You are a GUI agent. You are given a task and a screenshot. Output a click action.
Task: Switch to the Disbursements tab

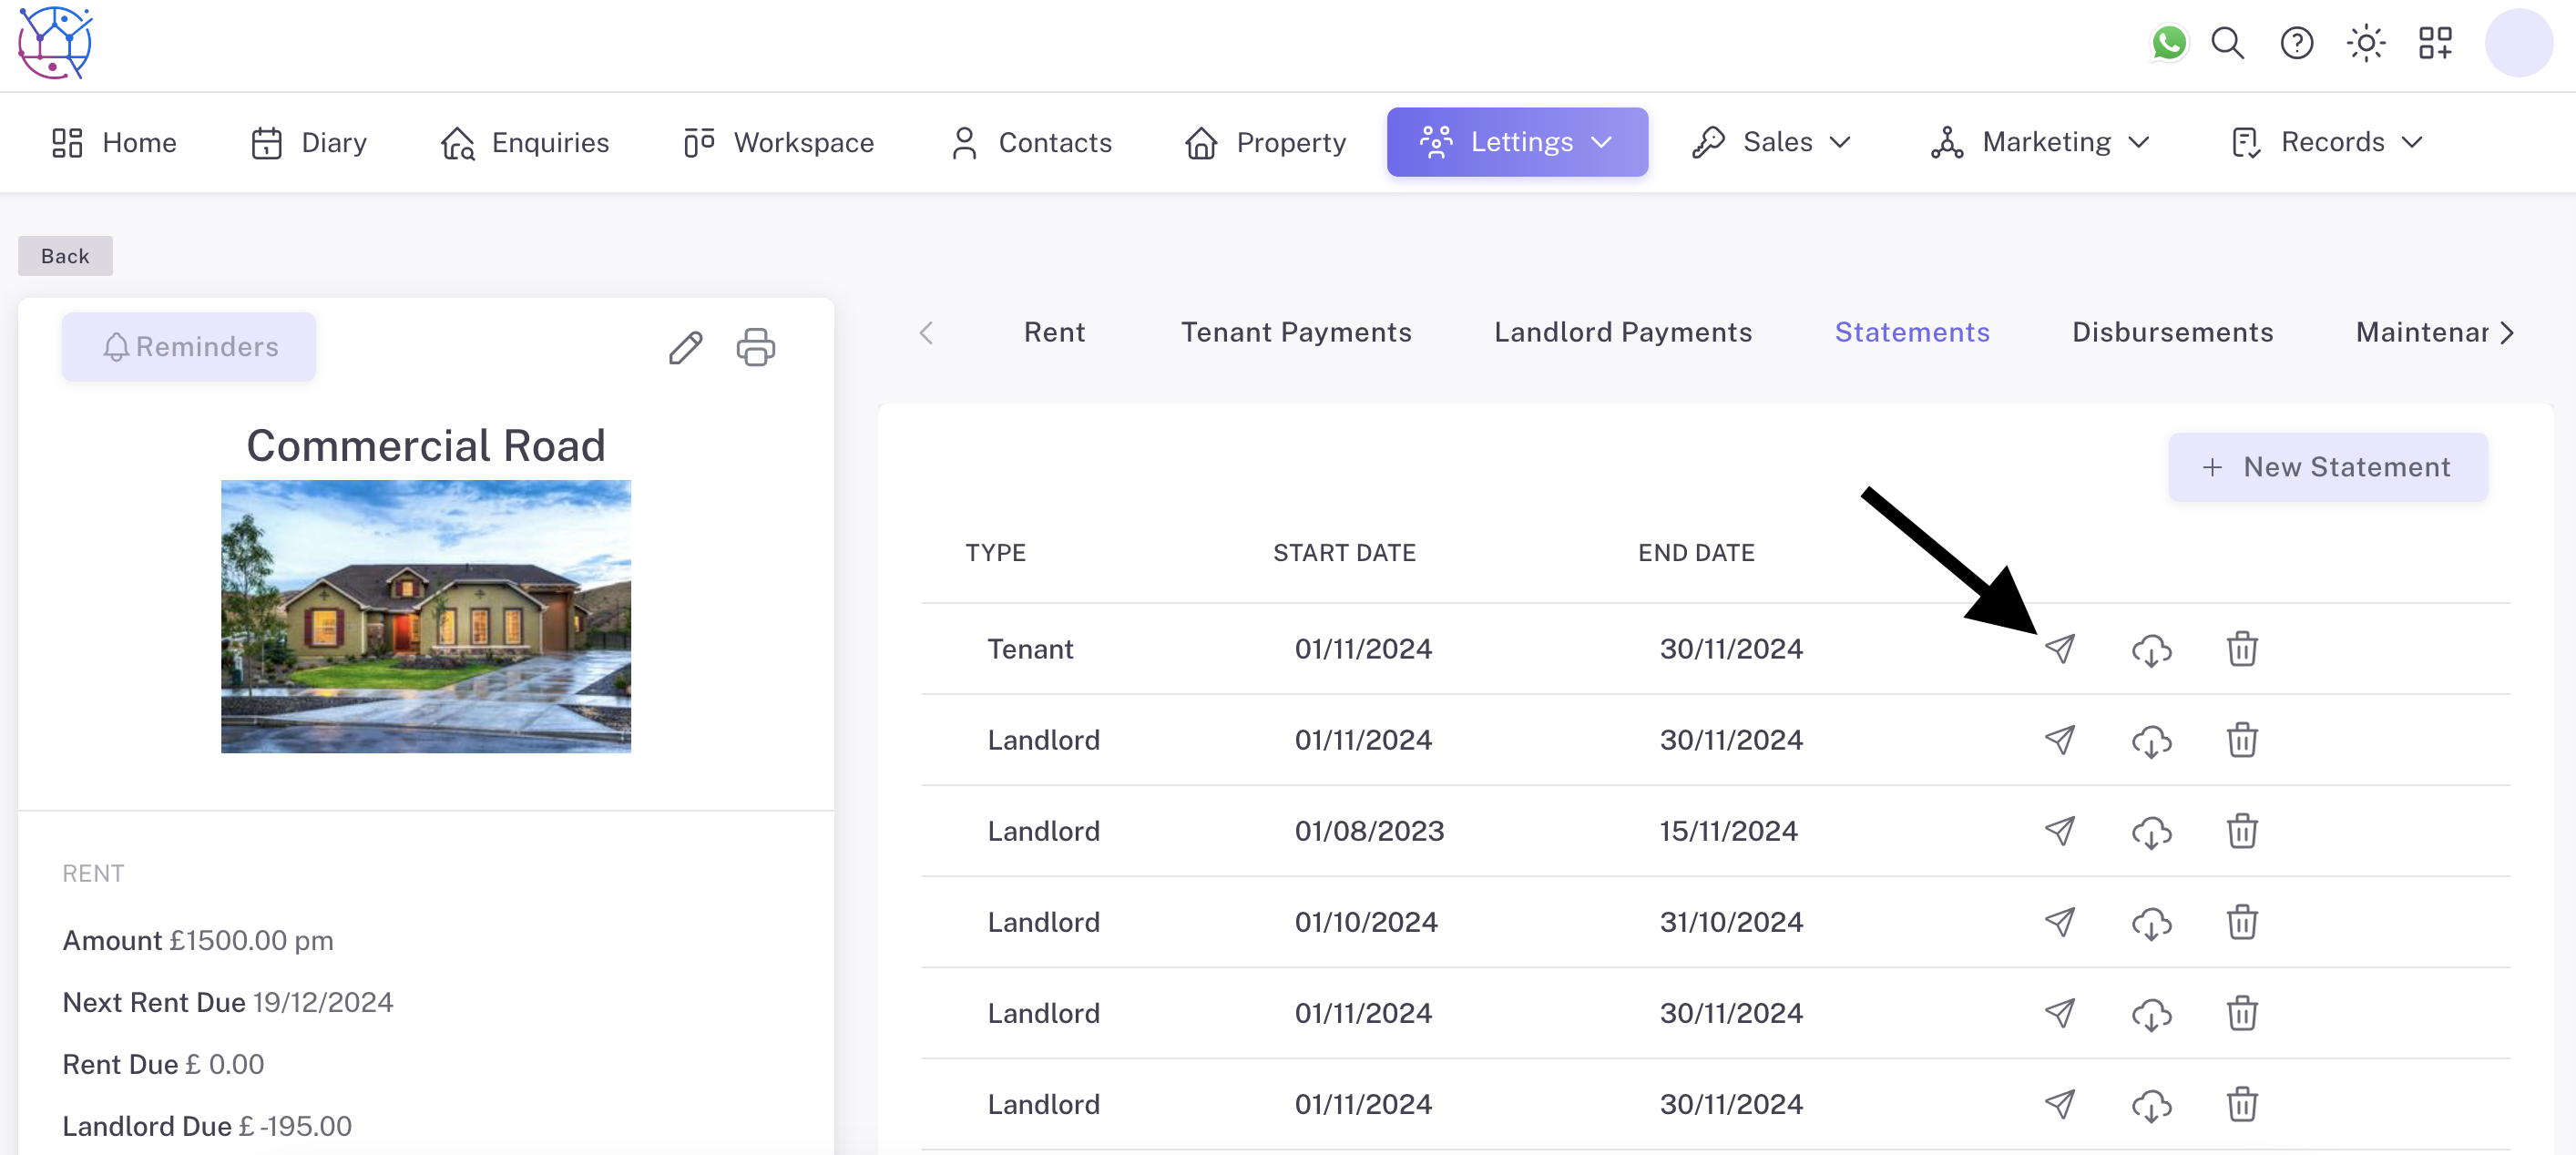[2172, 332]
